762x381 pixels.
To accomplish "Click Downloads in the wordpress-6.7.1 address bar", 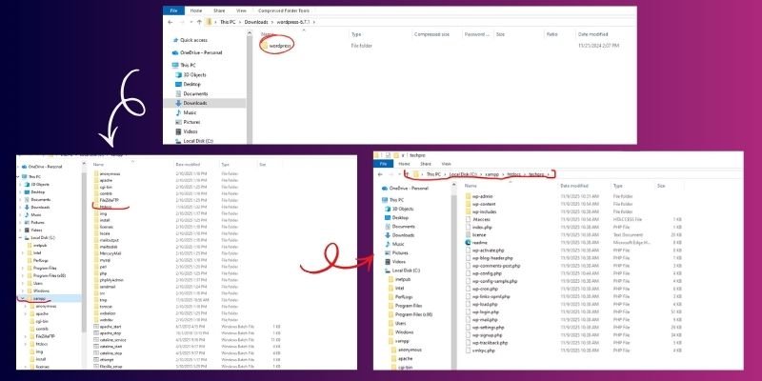I will [256, 22].
